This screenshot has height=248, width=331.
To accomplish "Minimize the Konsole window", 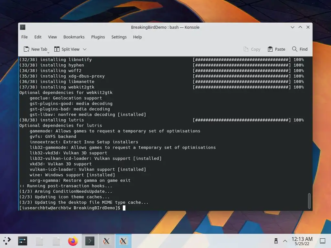I will pyautogui.click(x=292, y=27).
